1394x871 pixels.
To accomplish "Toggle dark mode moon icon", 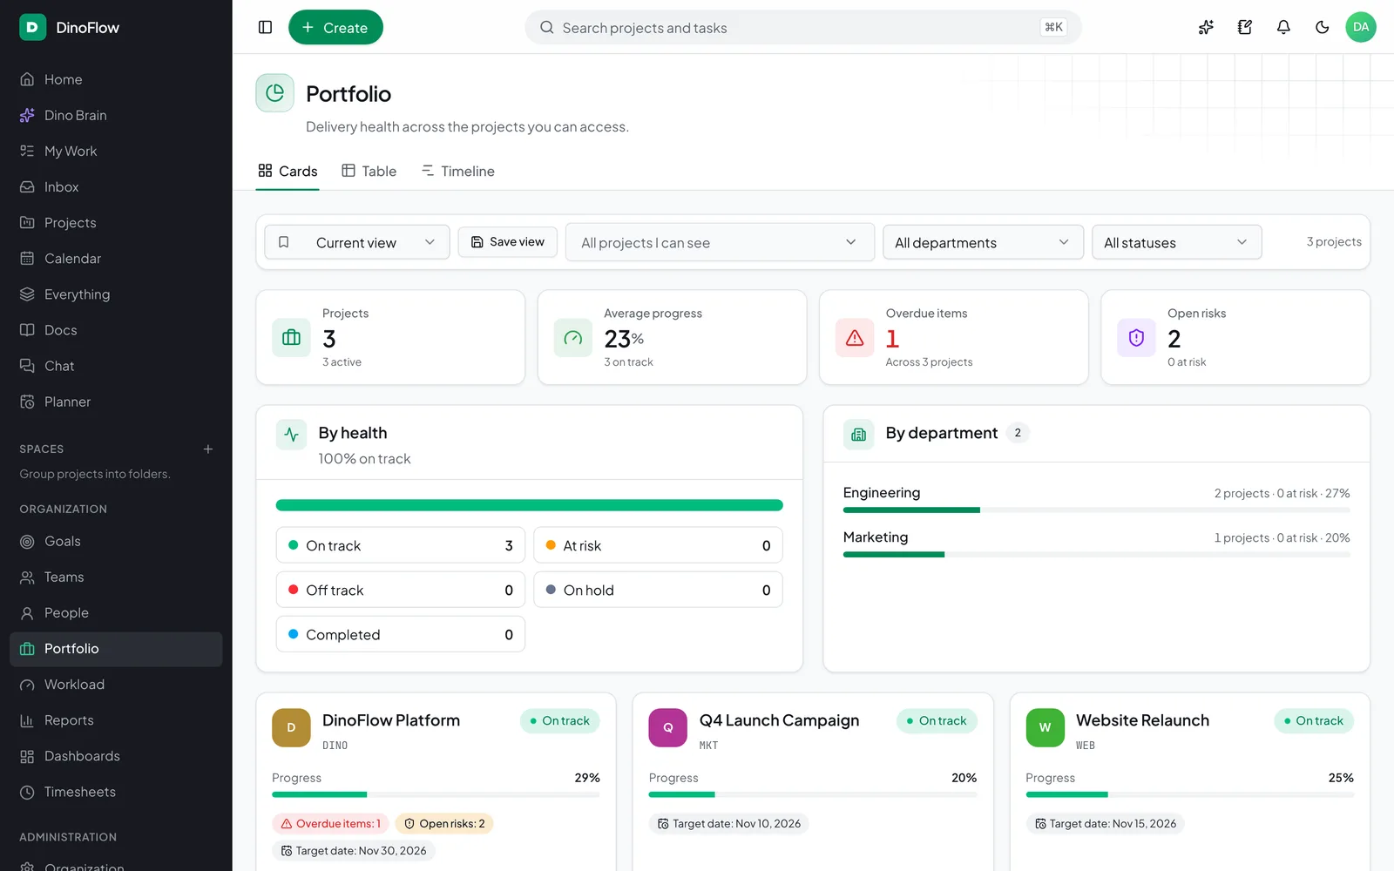I will pos(1322,27).
